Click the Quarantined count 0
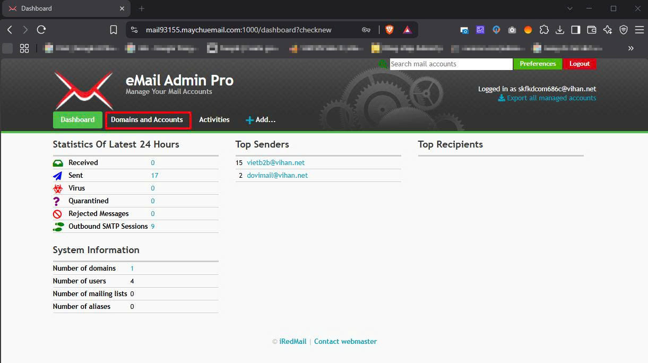The image size is (648, 363). [x=153, y=201]
